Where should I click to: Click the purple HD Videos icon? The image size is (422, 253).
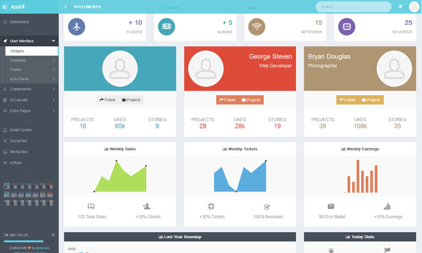click(x=347, y=27)
